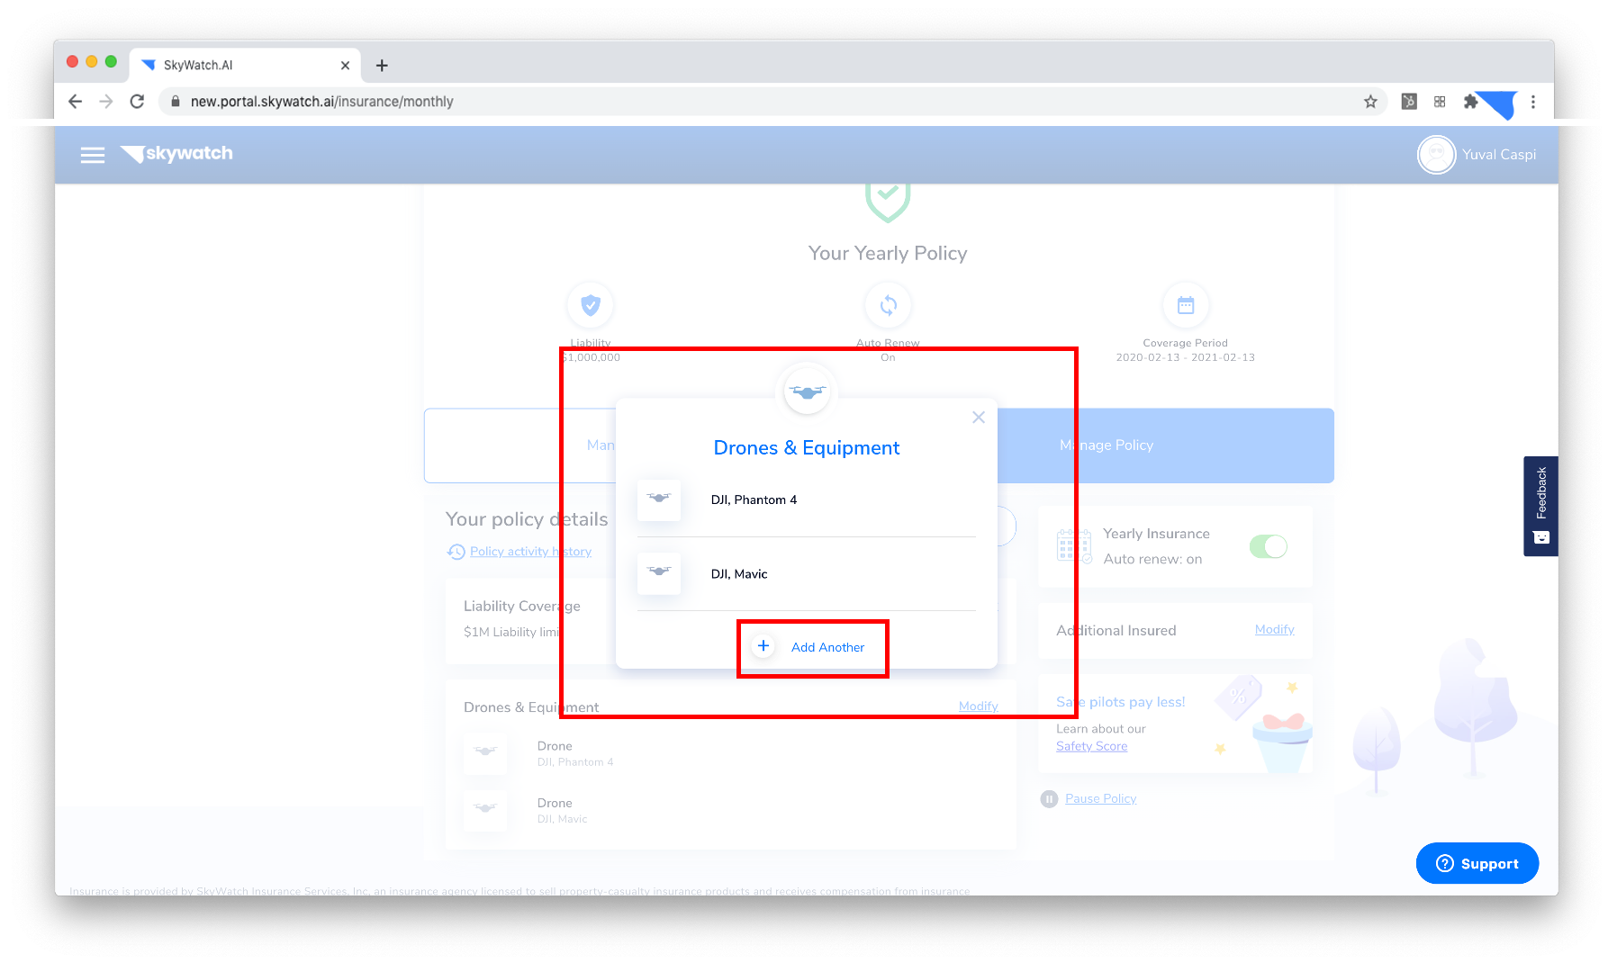This screenshot has width=1608, height=963.
Task: Click the pause icon beside Pause Policy
Action: (1049, 799)
